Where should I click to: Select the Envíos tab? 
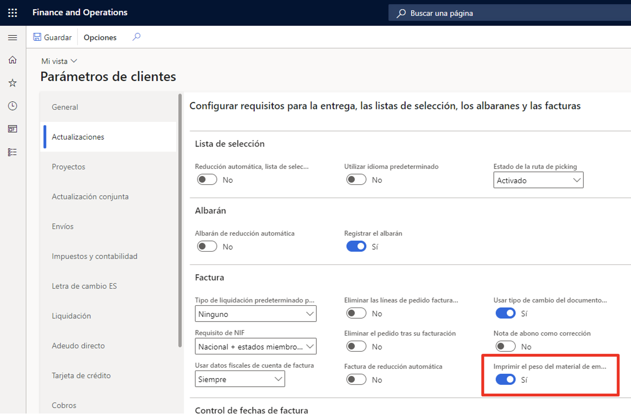(x=108, y=226)
